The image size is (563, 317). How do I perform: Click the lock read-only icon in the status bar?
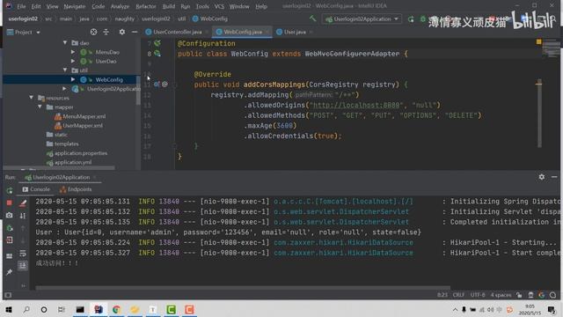(519, 295)
